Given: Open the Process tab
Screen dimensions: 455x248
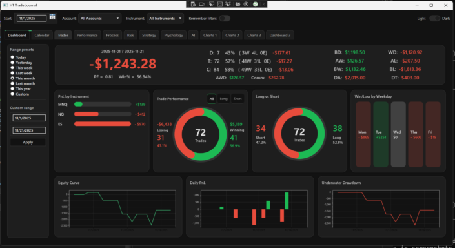Looking at the screenshot, I should (x=112, y=35).
